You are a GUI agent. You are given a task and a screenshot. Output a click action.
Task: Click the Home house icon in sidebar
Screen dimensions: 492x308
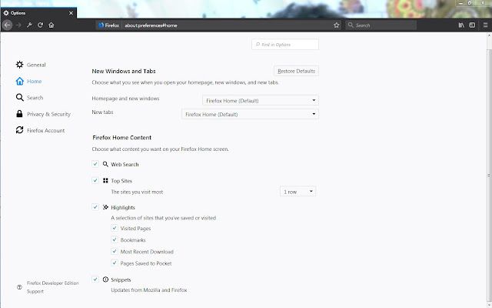pyautogui.click(x=19, y=82)
